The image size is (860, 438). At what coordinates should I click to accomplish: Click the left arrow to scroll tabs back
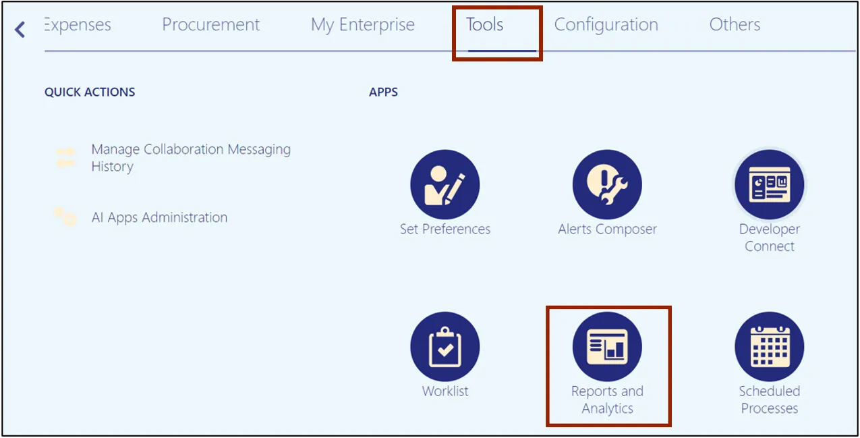[x=20, y=29]
